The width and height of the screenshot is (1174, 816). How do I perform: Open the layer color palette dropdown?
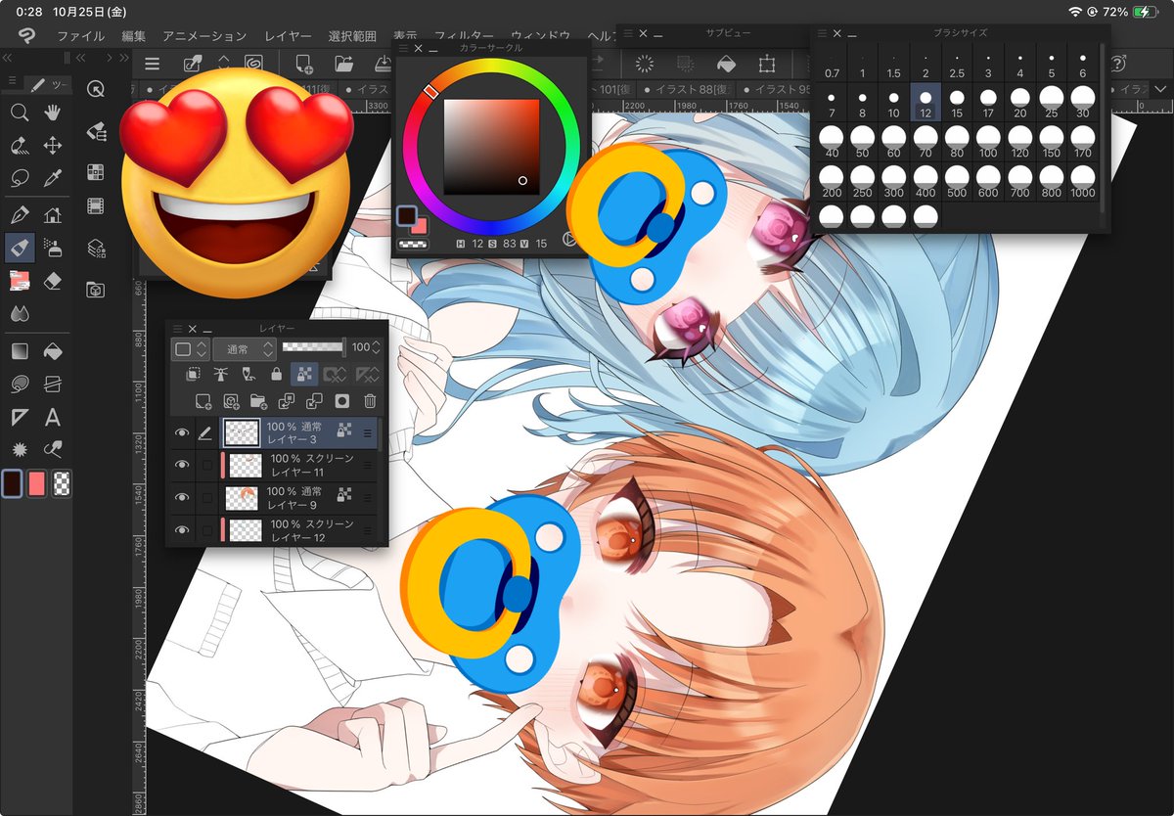190,348
